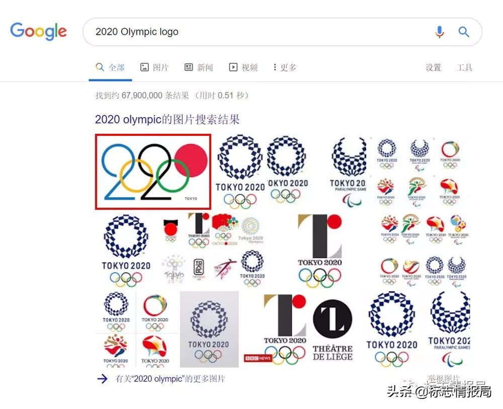Open 2020 olympic的图片搜索结果 heading link
The width and height of the screenshot is (503, 409).
pyautogui.click(x=166, y=119)
